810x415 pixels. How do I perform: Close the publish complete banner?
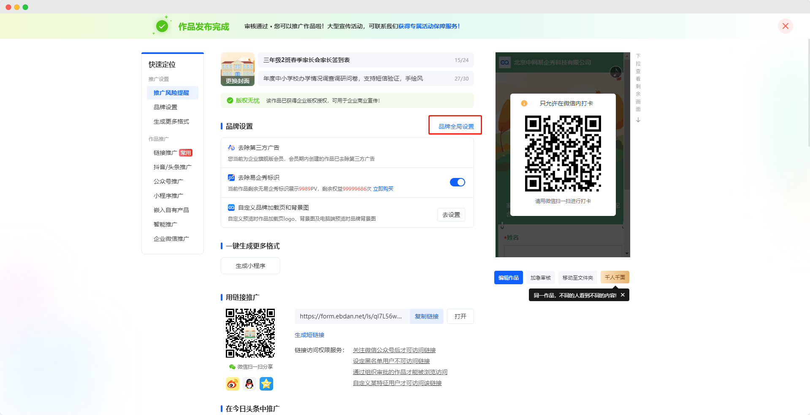785,26
